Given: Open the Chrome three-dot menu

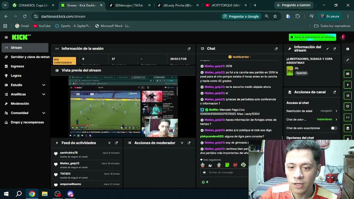Looking at the screenshot, I should [347, 16].
